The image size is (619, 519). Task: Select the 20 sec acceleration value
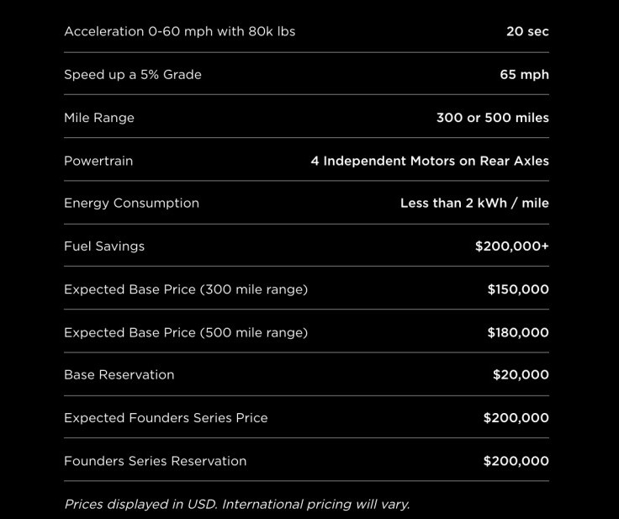[x=527, y=31]
